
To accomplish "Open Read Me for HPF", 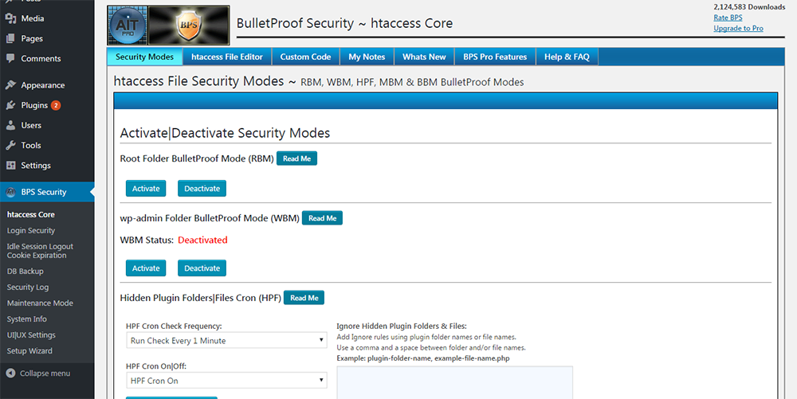I will [x=304, y=298].
